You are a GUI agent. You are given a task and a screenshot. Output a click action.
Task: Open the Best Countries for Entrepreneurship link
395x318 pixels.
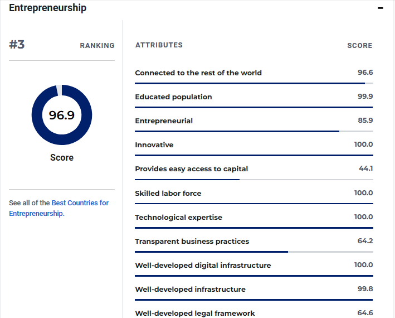tap(59, 208)
